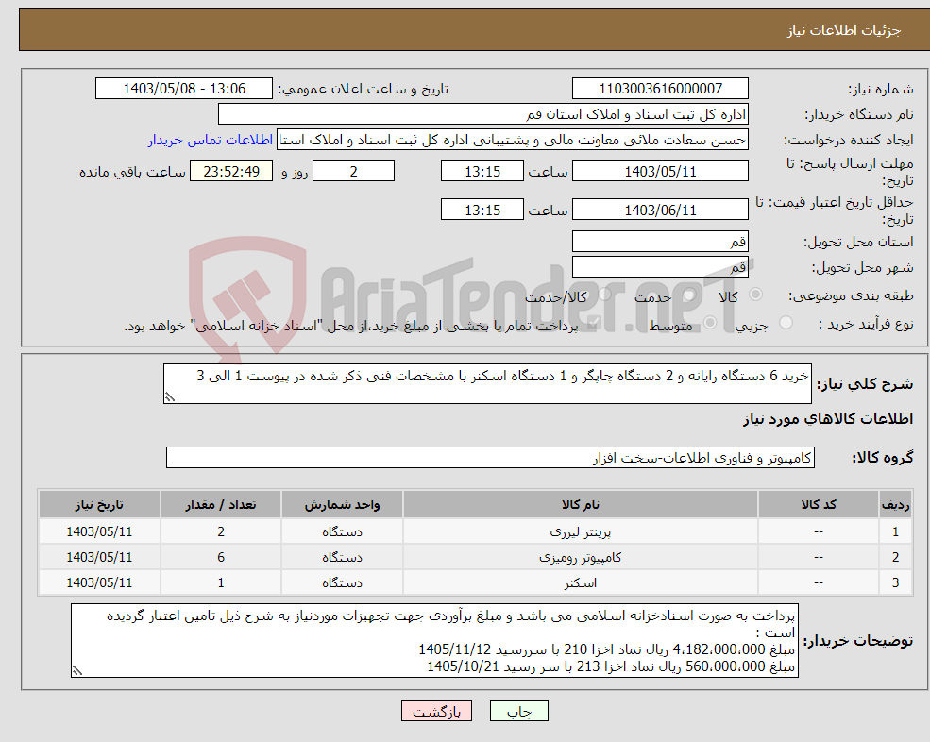Click the date 1403/05/11 in the scanner row

click(99, 583)
